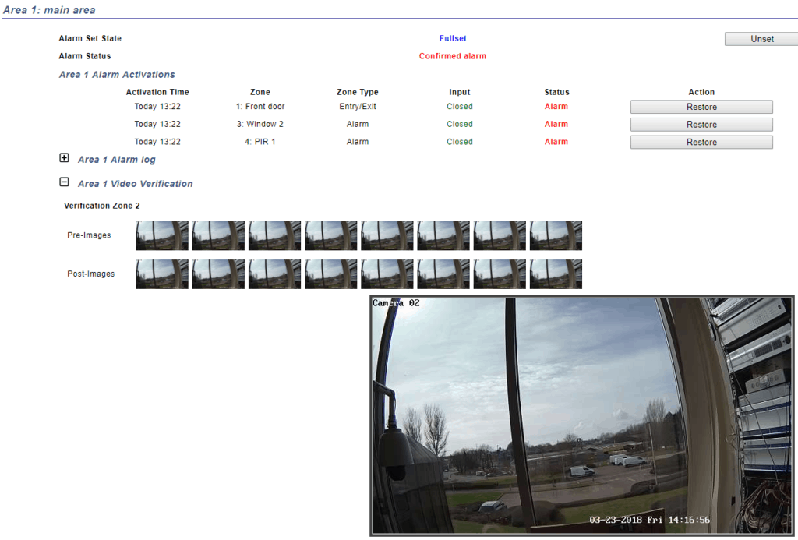Select the first Pre-Images thumbnail
Screen dimensions: 798x540
pos(161,235)
